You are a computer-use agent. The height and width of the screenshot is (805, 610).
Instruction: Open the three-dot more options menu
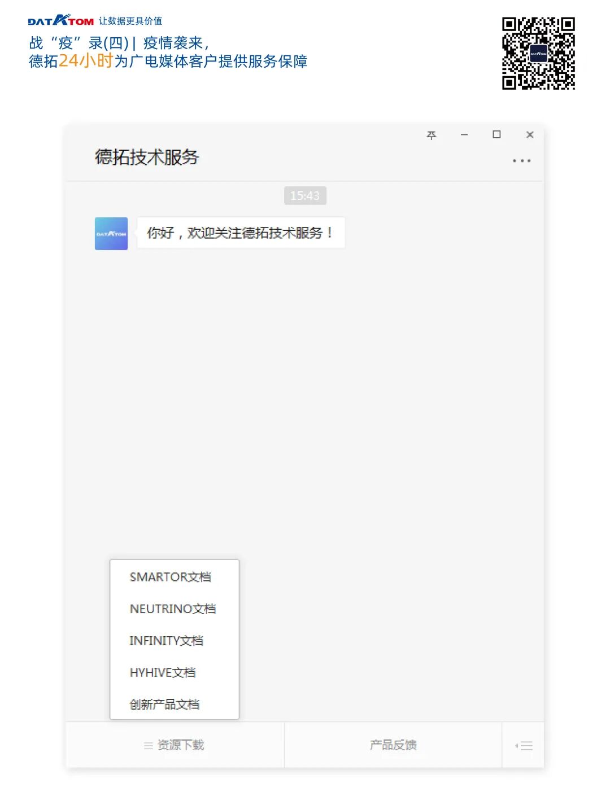click(x=521, y=161)
